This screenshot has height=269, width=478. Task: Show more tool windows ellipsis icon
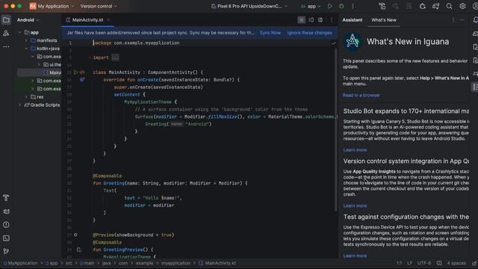point(6,46)
